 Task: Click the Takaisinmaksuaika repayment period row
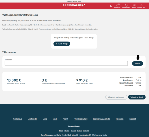coord(130,83)
